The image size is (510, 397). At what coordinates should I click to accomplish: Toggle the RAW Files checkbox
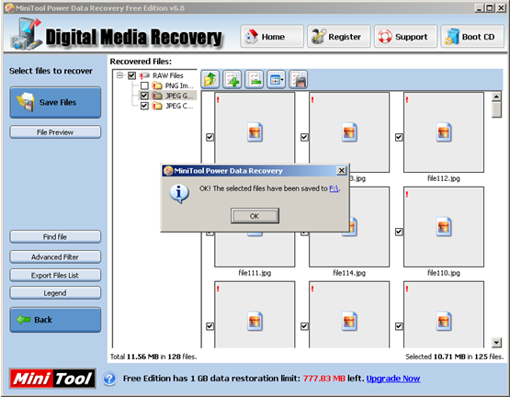(131, 75)
